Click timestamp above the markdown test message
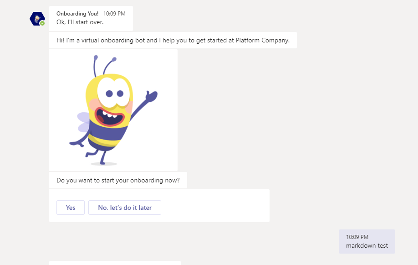Viewport: 418px width, 265px height. click(x=357, y=237)
